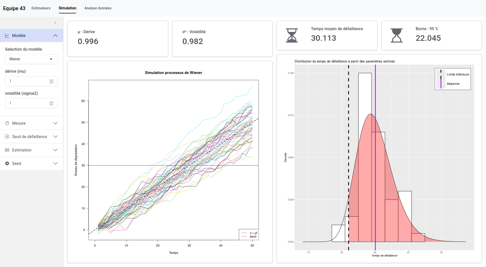
Task: Click the Estimation panel icon
Action: pos(7,150)
